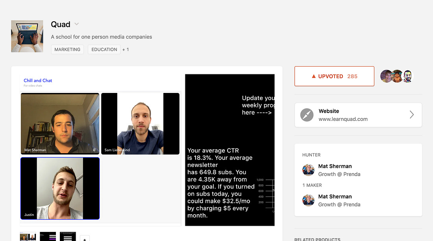Click the plus button after gallery thumbnails

[x=85, y=238]
